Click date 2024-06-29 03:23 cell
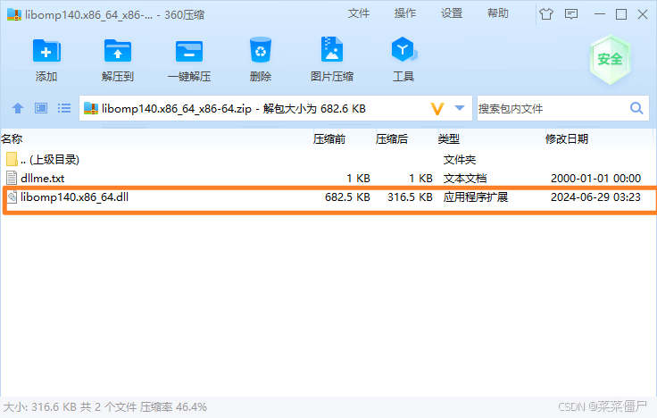Viewport: 657px width, 418px height. (595, 197)
